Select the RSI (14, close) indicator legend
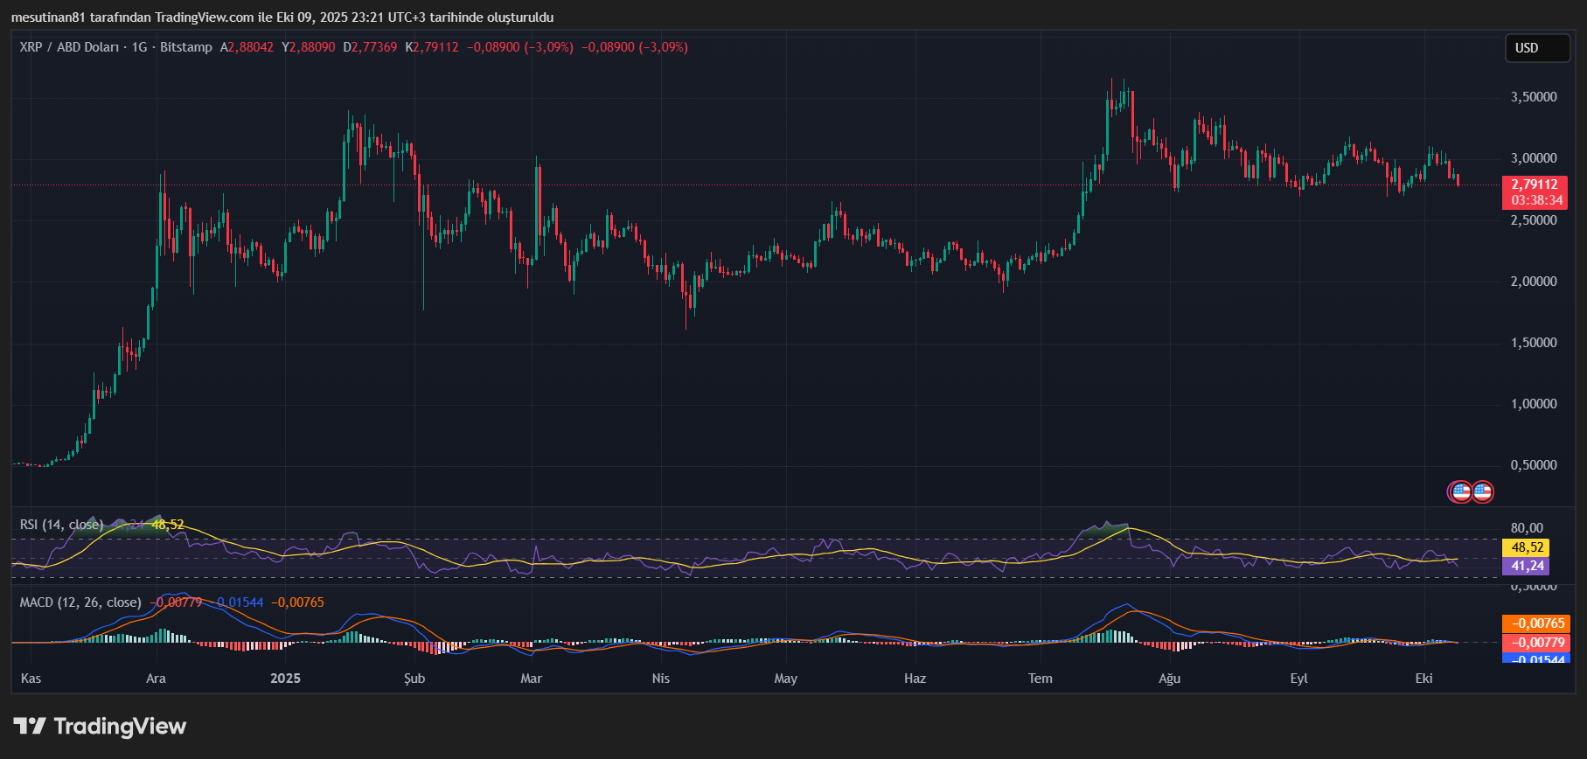This screenshot has width=1587, height=759. coord(61,525)
